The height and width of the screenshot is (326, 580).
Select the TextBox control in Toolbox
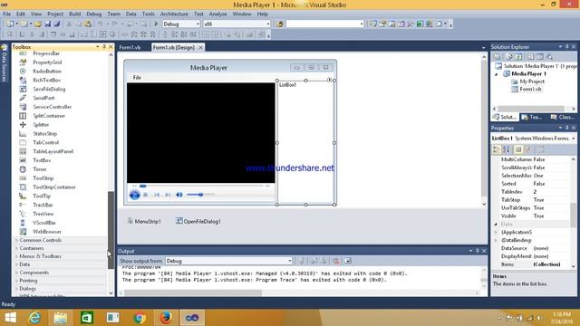(x=42, y=160)
